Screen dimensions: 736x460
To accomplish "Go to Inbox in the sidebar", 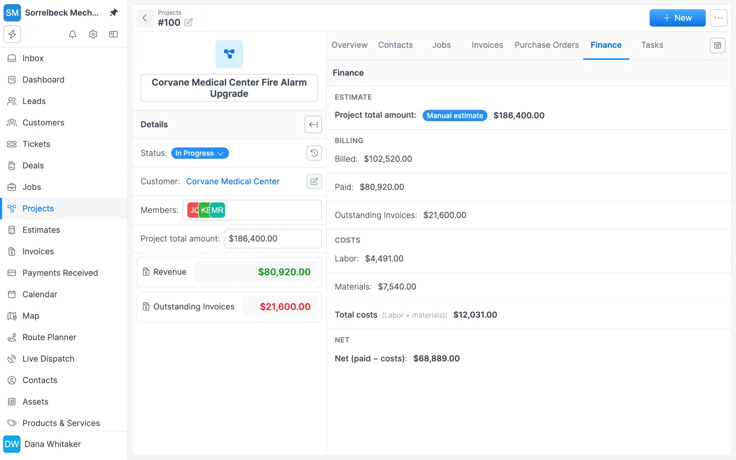I will click(64, 58).
